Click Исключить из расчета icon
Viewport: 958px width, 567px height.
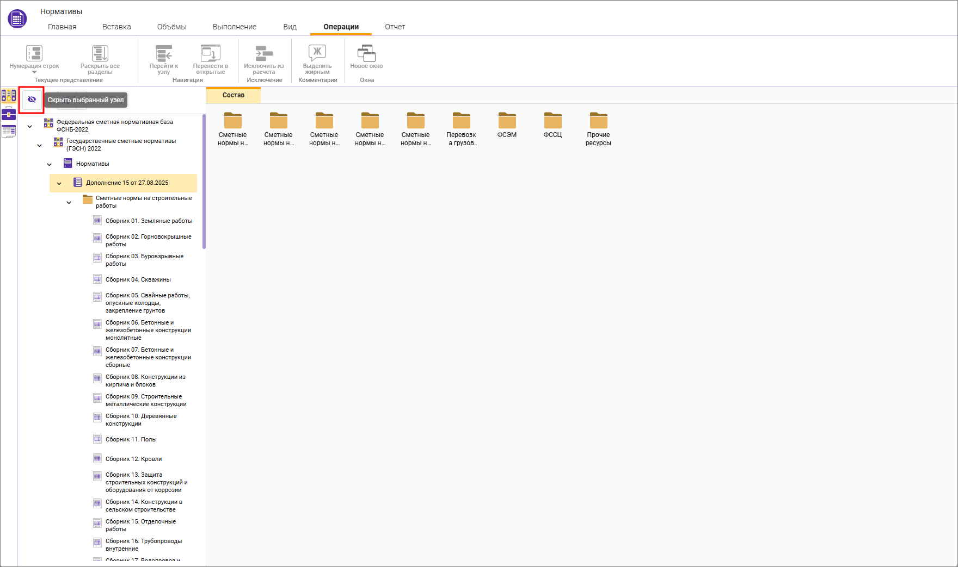click(x=264, y=54)
